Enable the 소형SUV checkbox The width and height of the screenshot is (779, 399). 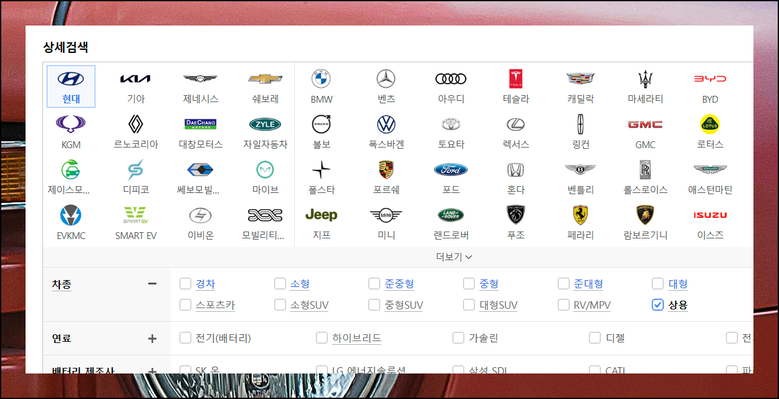coord(280,305)
